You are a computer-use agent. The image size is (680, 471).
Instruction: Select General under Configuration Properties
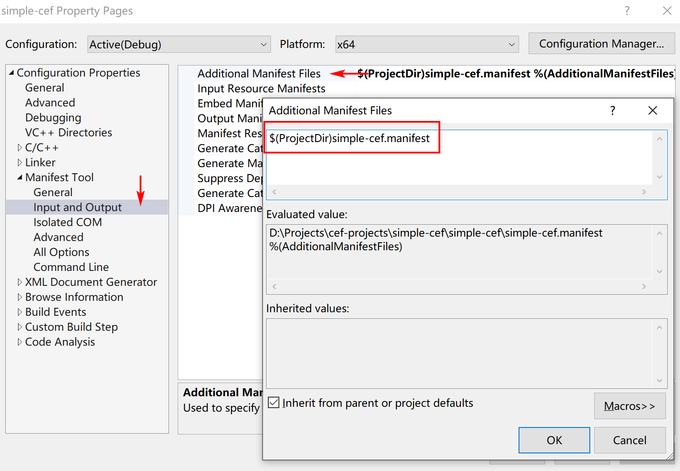tap(44, 88)
